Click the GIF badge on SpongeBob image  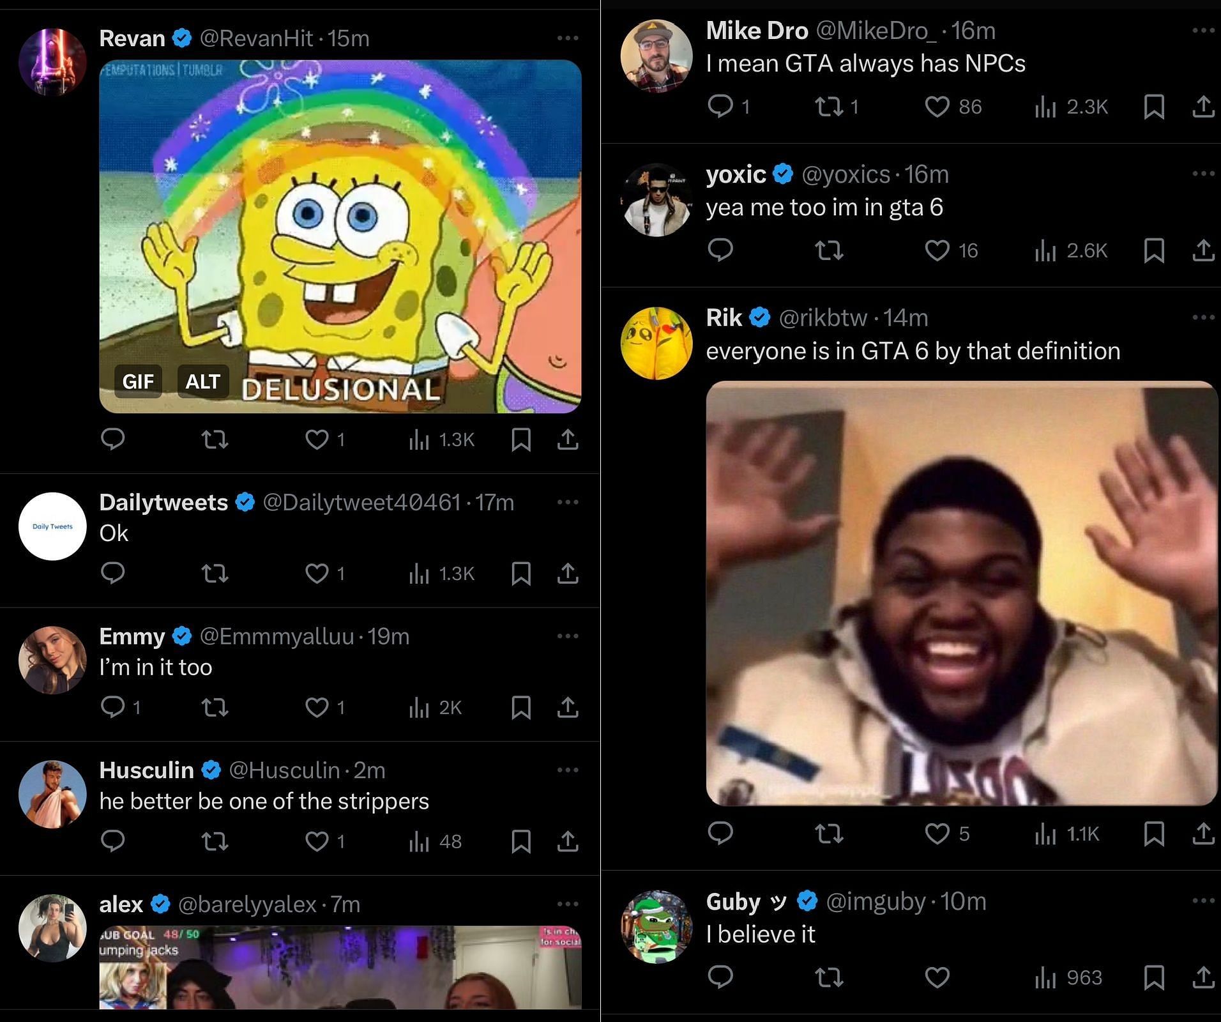pyautogui.click(x=138, y=381)
